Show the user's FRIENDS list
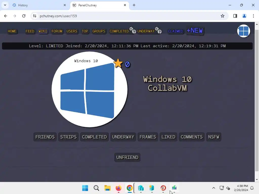Screen dimensions: 259x194 [x=45, y=137]
